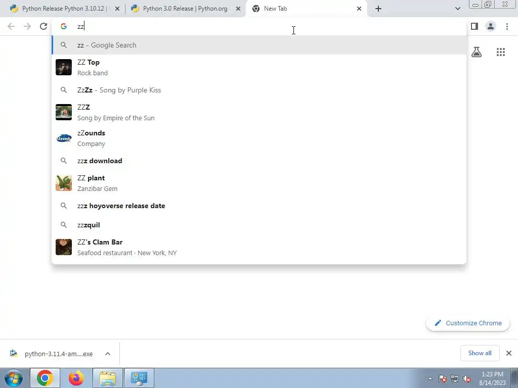Click Chrome icon in taskbar
The image size is (518, 388).
pos(45,378)
